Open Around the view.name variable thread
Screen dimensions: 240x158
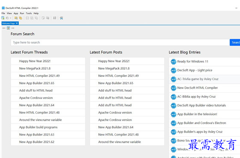[x=48, y=120]
